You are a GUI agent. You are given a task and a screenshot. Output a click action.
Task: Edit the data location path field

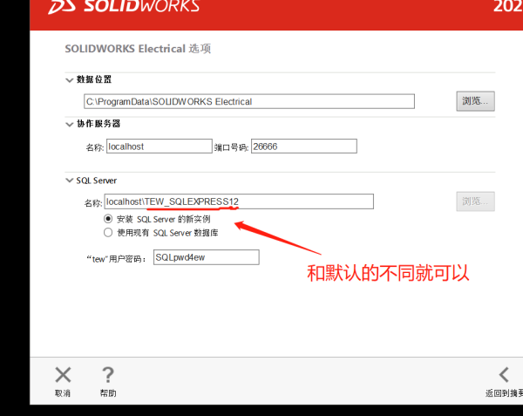249,101
